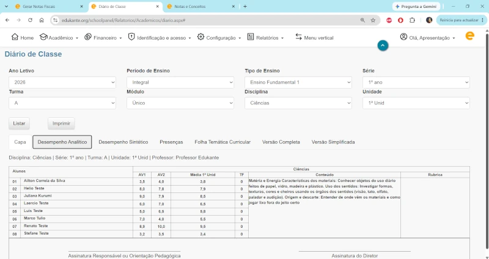Click the Média 1ª Unid column header

pos(203,175)
